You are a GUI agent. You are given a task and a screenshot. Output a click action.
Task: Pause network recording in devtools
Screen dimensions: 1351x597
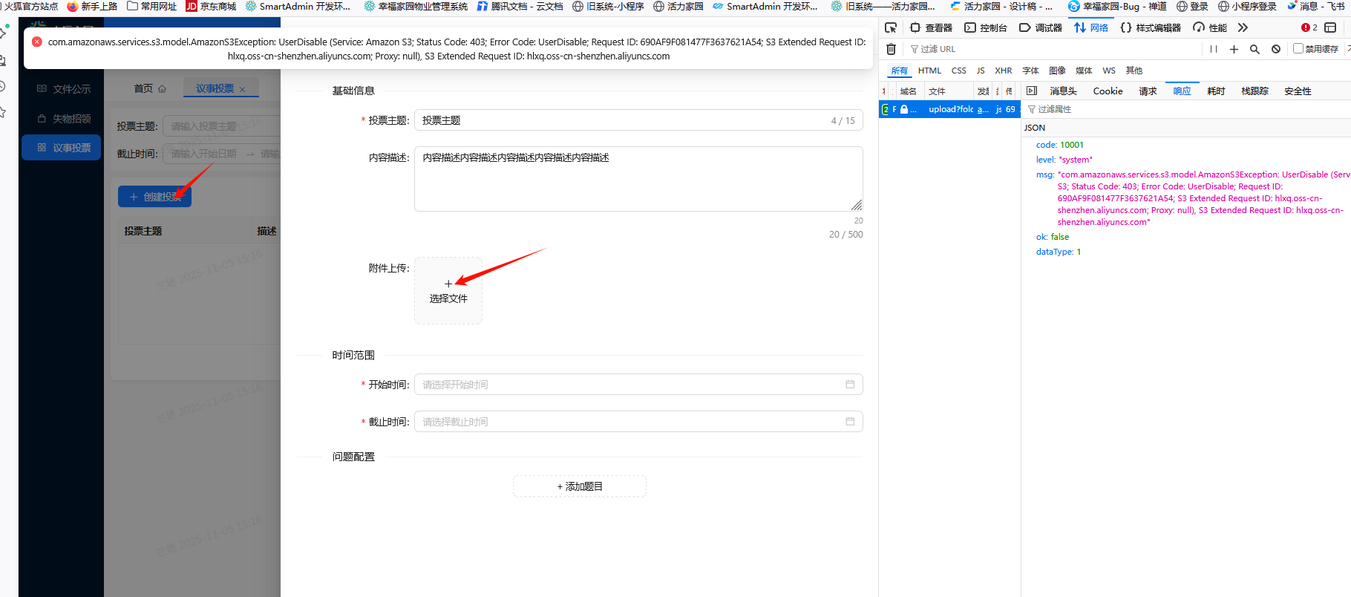click(1214, 49)
